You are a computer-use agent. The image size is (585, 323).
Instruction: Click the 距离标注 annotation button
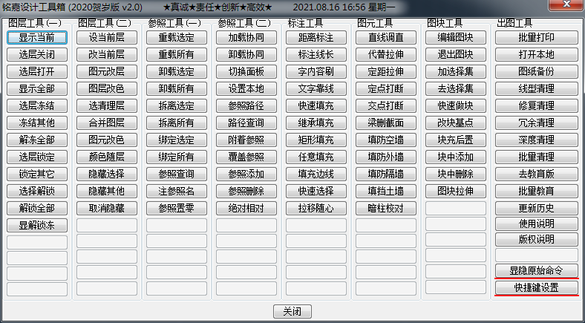point(316,37)
